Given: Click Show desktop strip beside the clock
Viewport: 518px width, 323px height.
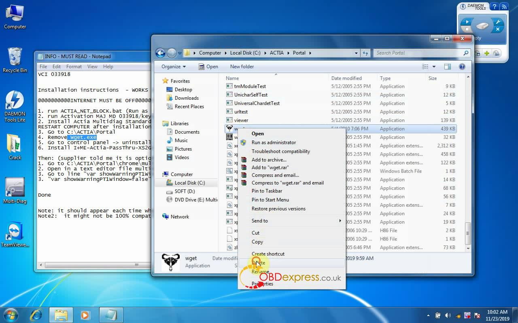Looking at the screenshot, I should coord(515,315).
